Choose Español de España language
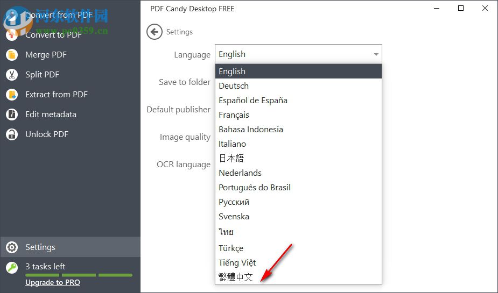This screenshot has width=498, height=293. (299, 101)
